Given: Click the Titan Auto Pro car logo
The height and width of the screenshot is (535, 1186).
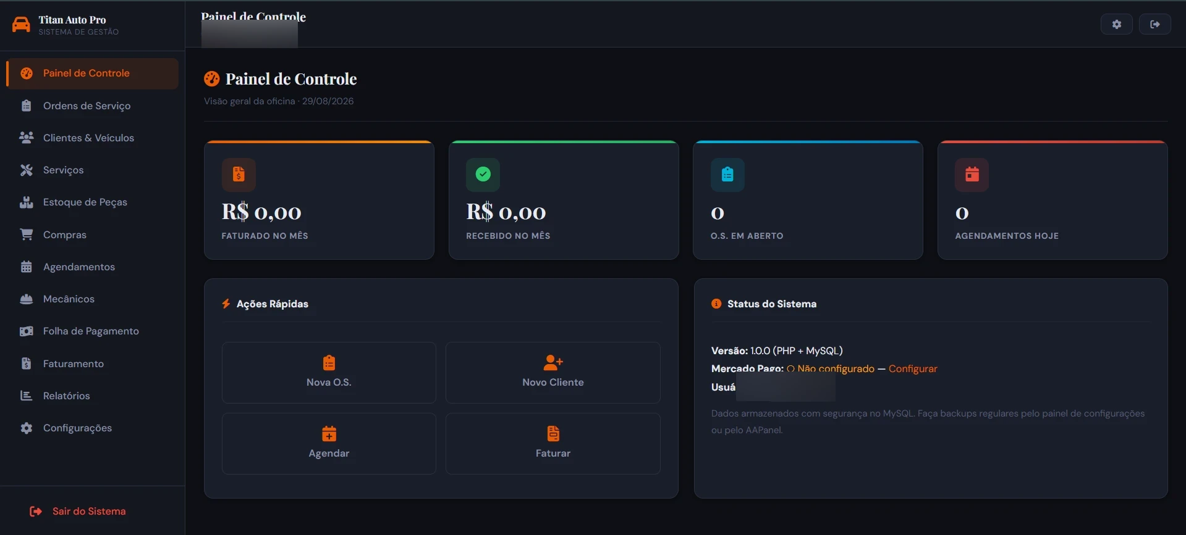Looking at the screenshot, I should (x=21, y=25).
